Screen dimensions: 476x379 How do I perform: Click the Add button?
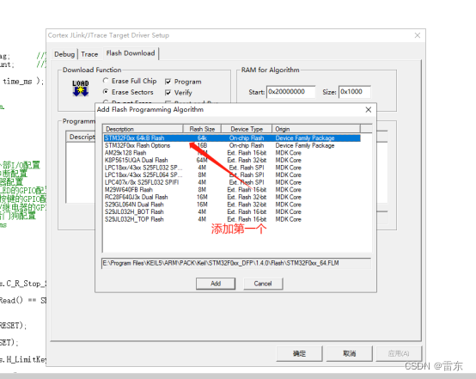tap(216, 284)
